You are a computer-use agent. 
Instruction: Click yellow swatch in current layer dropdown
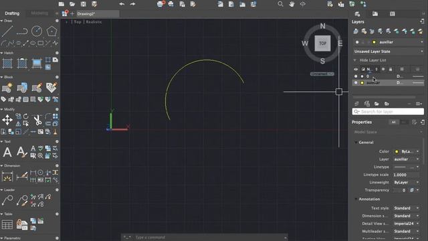tap(374, 42)
